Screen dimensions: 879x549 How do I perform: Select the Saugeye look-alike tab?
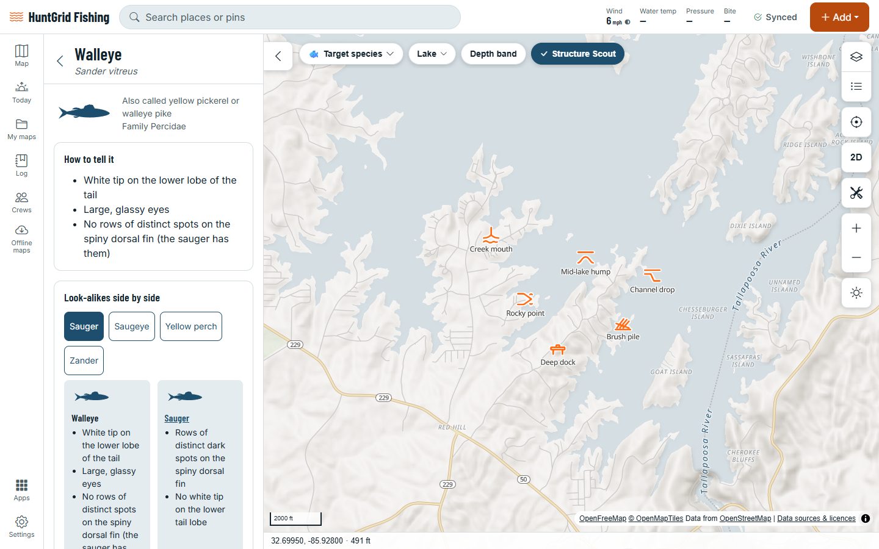[x=132, y=326]
